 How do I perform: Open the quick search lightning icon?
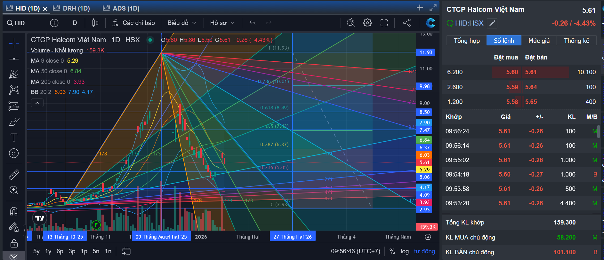(350, 23)
